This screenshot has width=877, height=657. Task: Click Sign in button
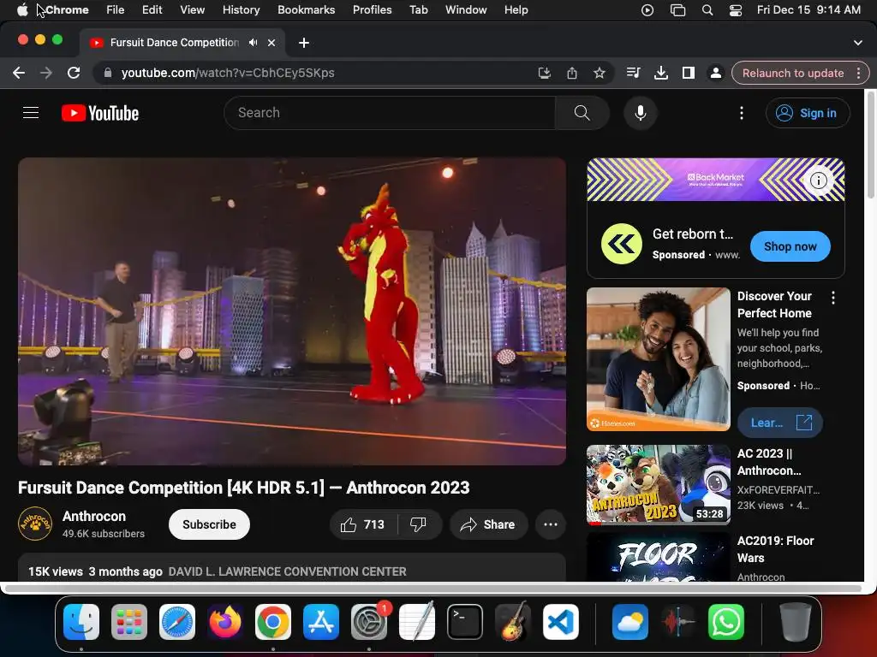point(808,113)
